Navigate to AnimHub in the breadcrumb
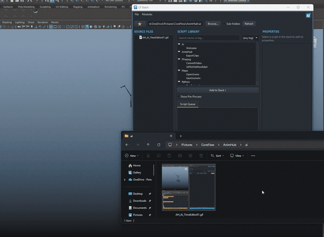324x237 pixels. pos(229,145)
